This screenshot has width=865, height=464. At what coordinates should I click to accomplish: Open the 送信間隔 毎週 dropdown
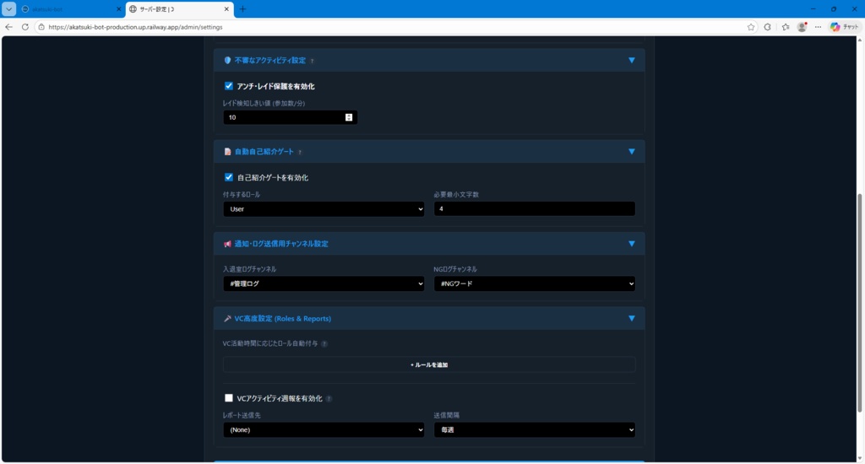point(535,430)
